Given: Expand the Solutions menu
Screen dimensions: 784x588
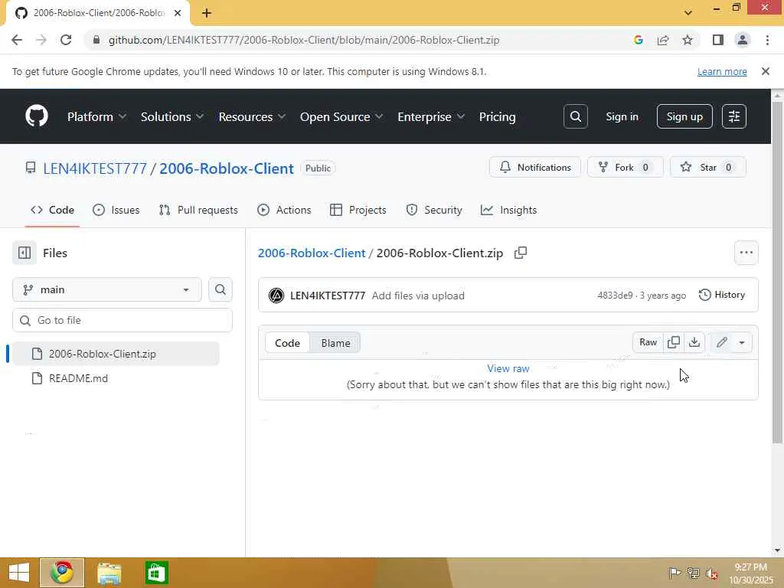Looking at the screenshot, I should (172, 116).
